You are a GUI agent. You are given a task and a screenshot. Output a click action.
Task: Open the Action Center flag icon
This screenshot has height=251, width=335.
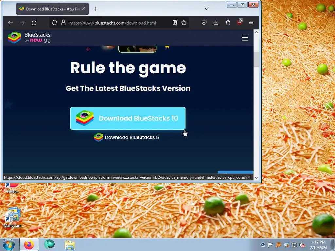(x=271, y=245)
